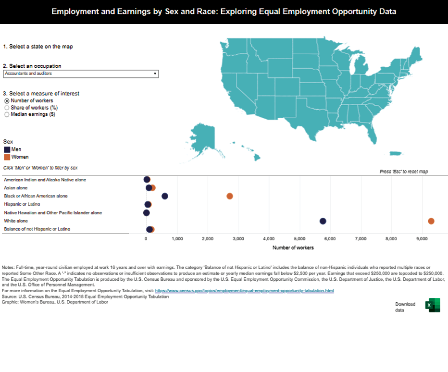448x372 pixels.
Task: Open the census.gov Equal Employment Opportunity link
Action: click(244, 291)
